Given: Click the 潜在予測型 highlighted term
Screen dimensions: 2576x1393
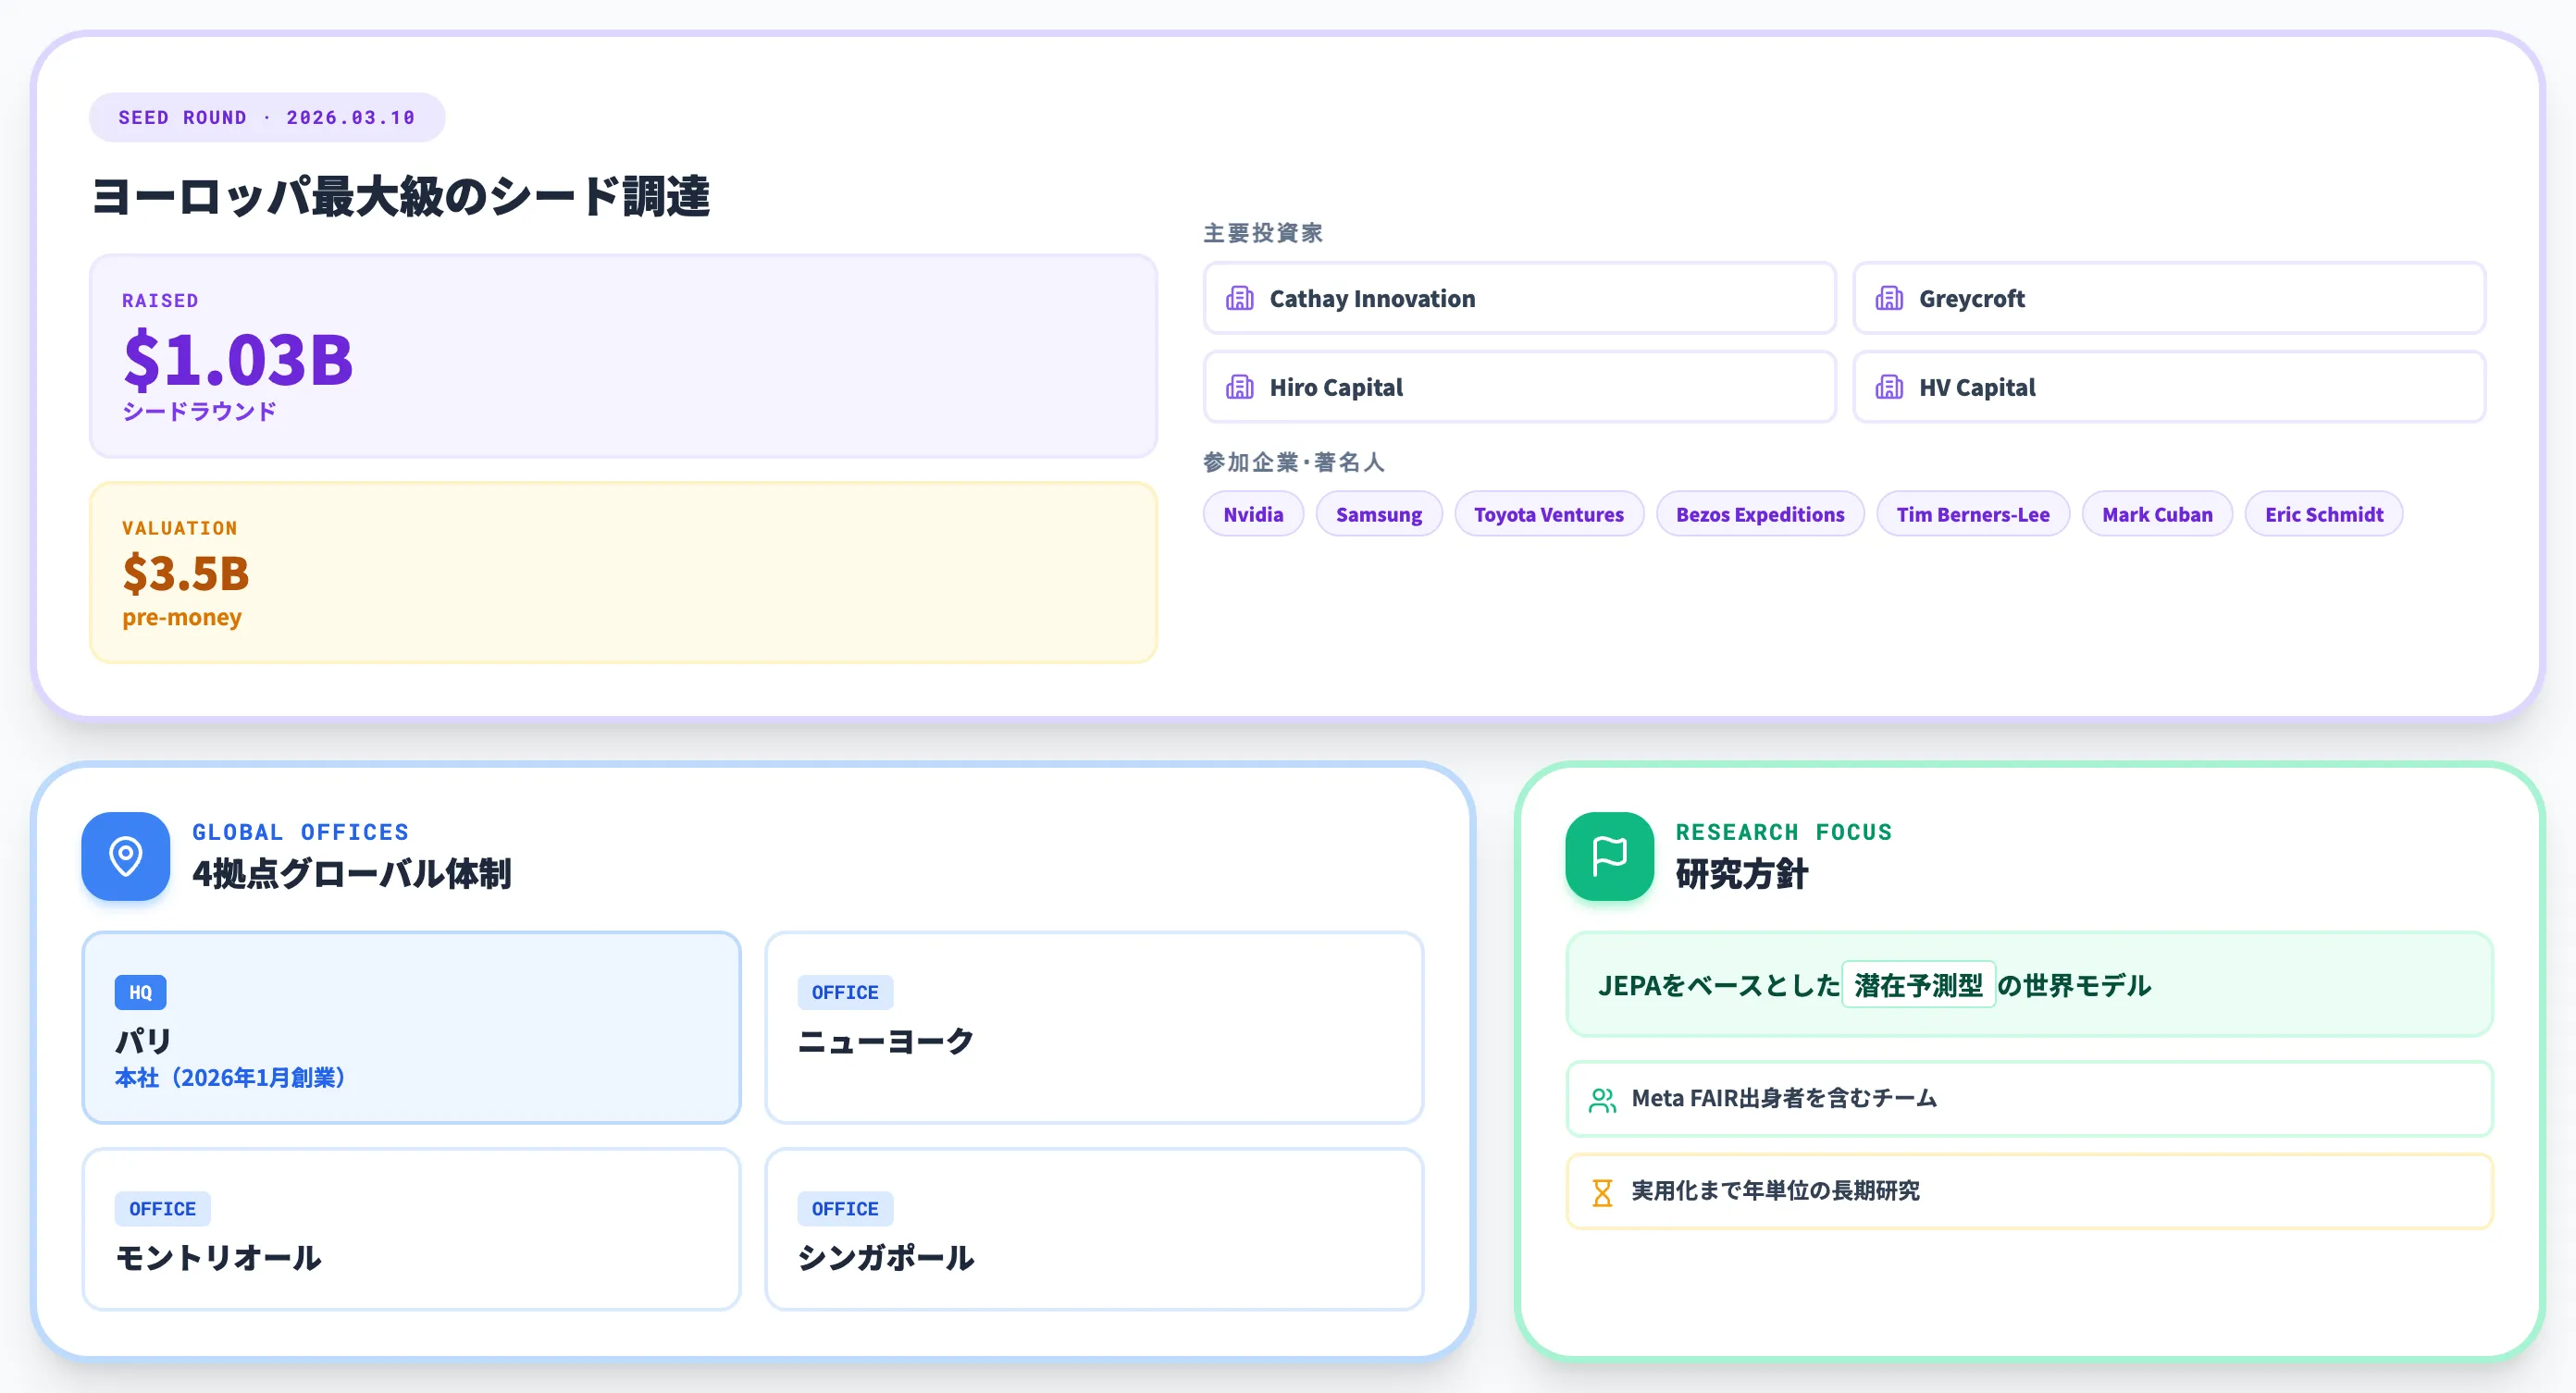Looking at the screenshot, I should click(1918, 985).
